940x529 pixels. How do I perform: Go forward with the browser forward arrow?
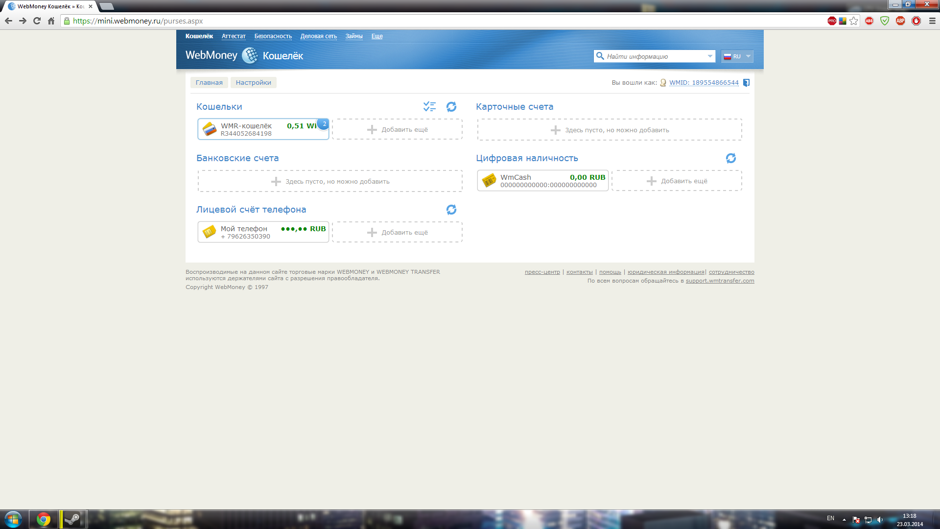(x=23, y=21)
